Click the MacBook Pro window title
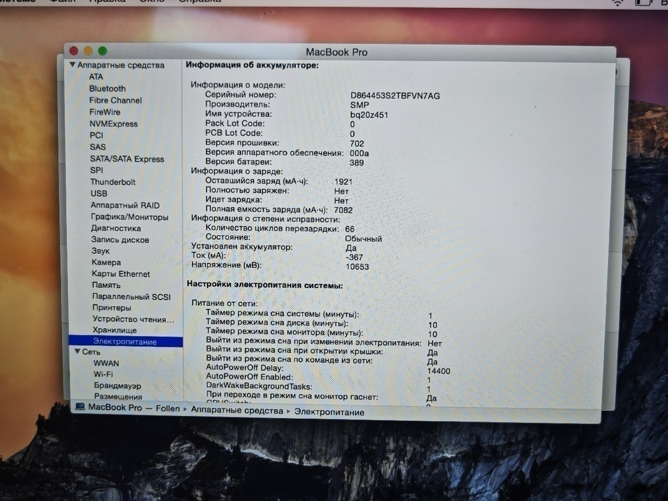668x501 pixels. 337,52
